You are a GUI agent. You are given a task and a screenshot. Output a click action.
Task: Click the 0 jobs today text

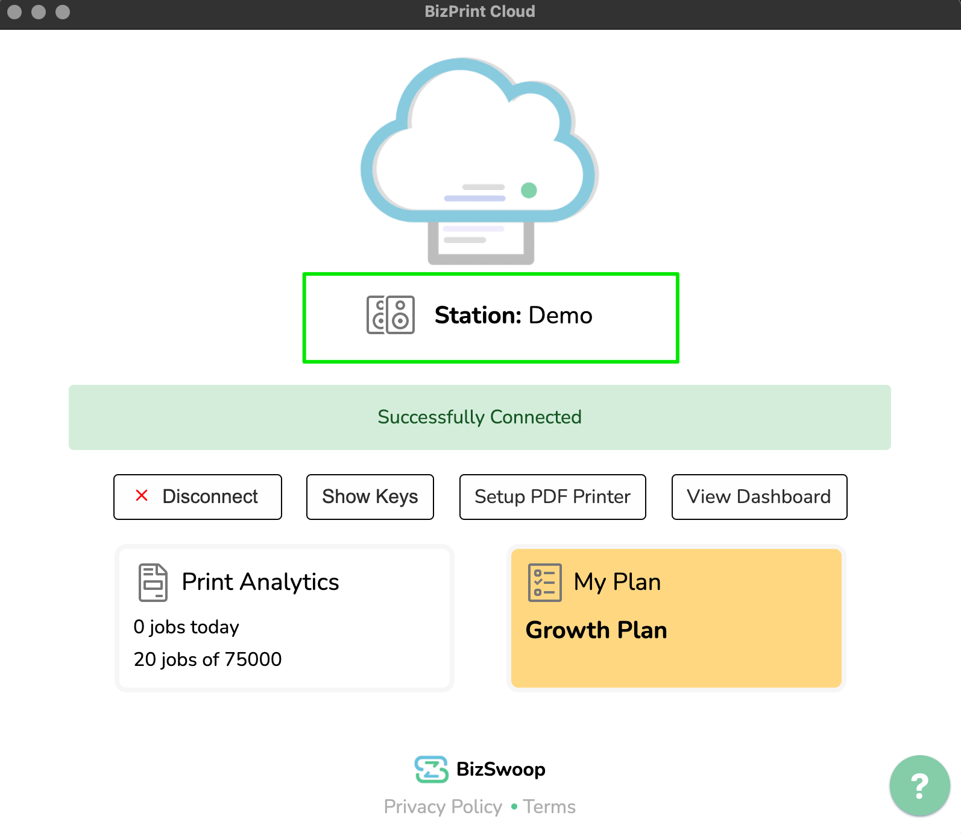click(x=186, y=627)
